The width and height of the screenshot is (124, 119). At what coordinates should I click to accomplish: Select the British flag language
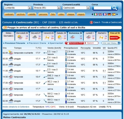[100, 14]
